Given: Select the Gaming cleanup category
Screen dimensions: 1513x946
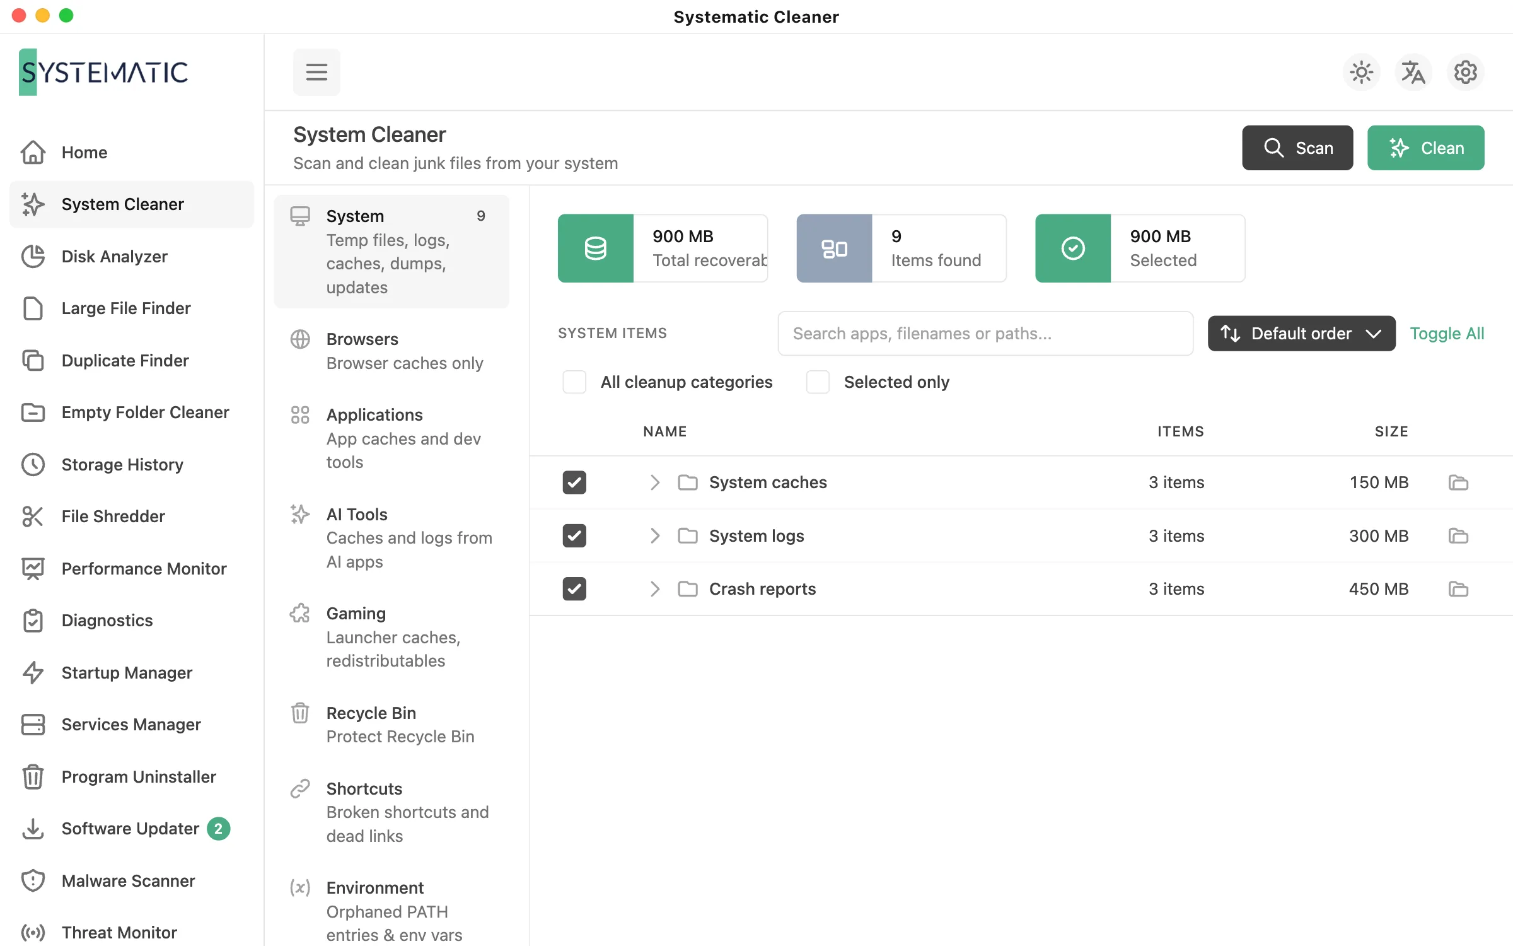Looking at the screenshot, I should (391, 637).
